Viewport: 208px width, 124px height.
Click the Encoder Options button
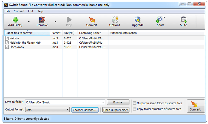(85, 110)
